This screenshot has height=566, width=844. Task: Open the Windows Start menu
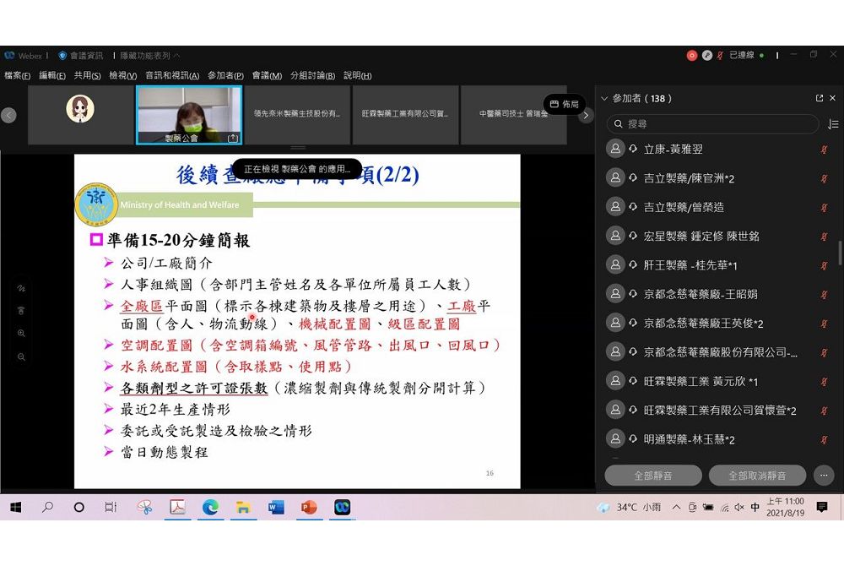pos(15,508)
